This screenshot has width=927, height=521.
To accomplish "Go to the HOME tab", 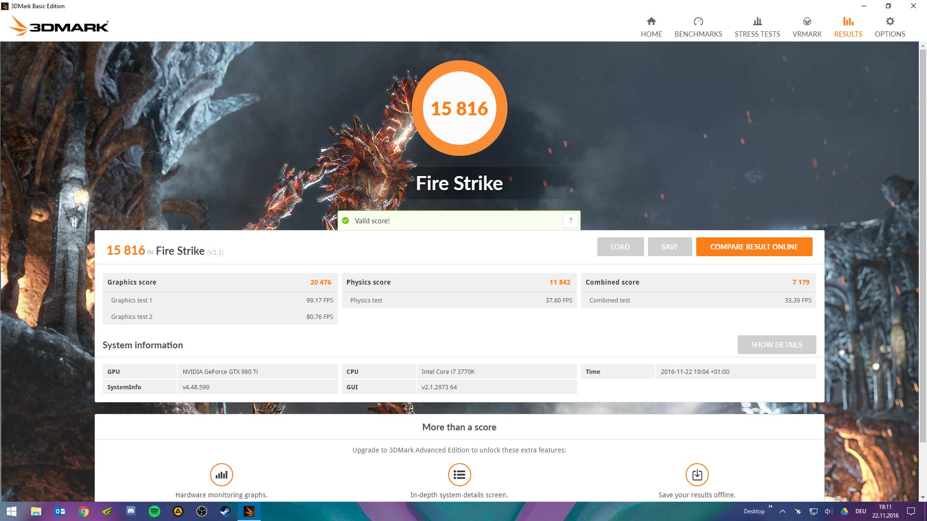I will click(x=651, y=27).
